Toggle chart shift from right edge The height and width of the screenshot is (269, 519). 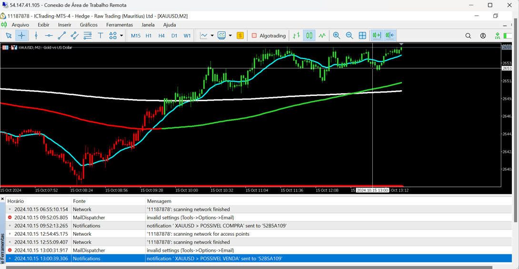[x=390, y=36]
